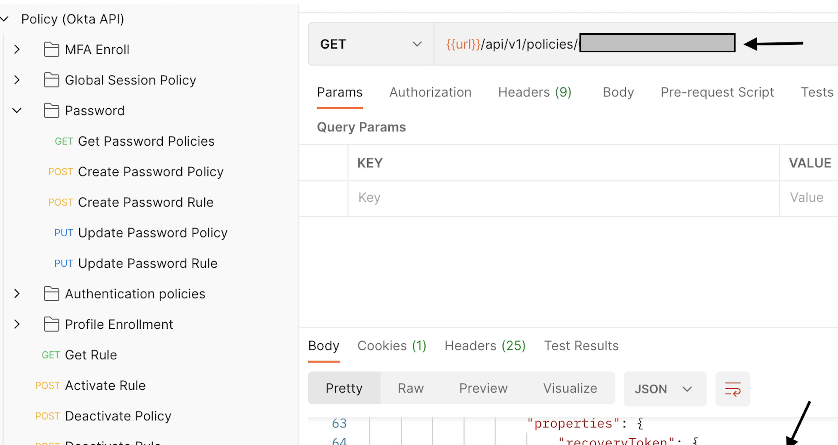The image size is (838, 445).
Task: Collapse the Password folder chevron
Action: click(x=17, y=111)
